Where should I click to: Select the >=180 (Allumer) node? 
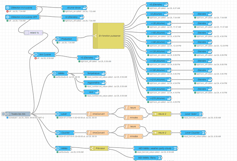tap(159, 70)
